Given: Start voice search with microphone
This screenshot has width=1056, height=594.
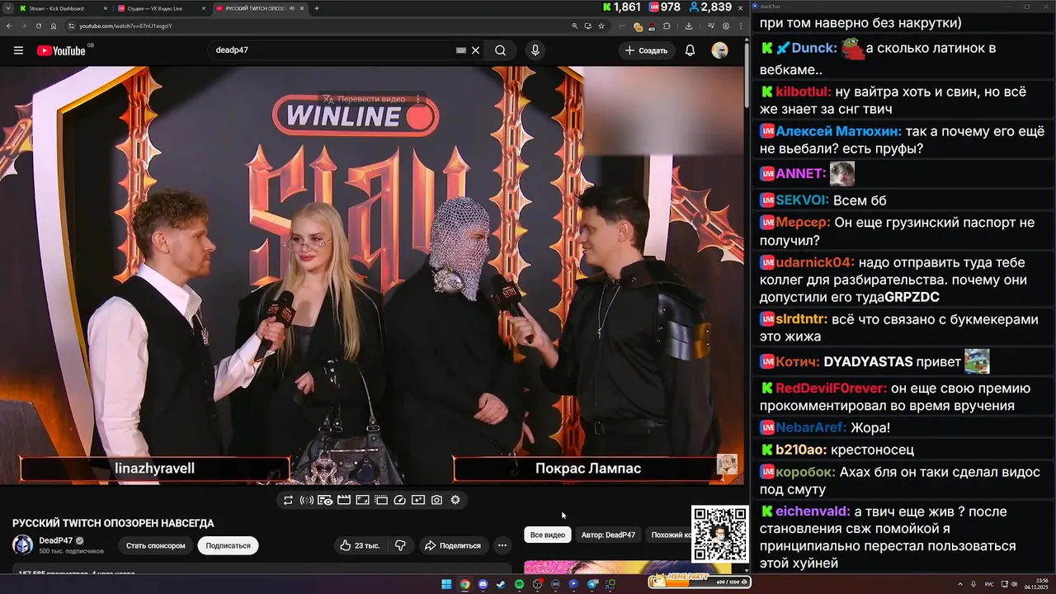Looking at the screenshot, I should pos(535,50).
